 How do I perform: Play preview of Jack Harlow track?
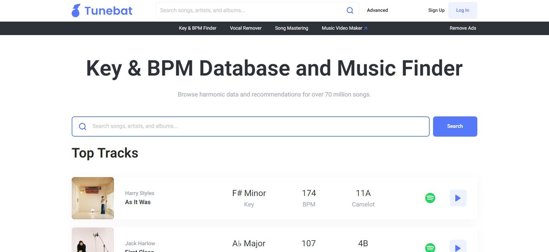(458, 246)
